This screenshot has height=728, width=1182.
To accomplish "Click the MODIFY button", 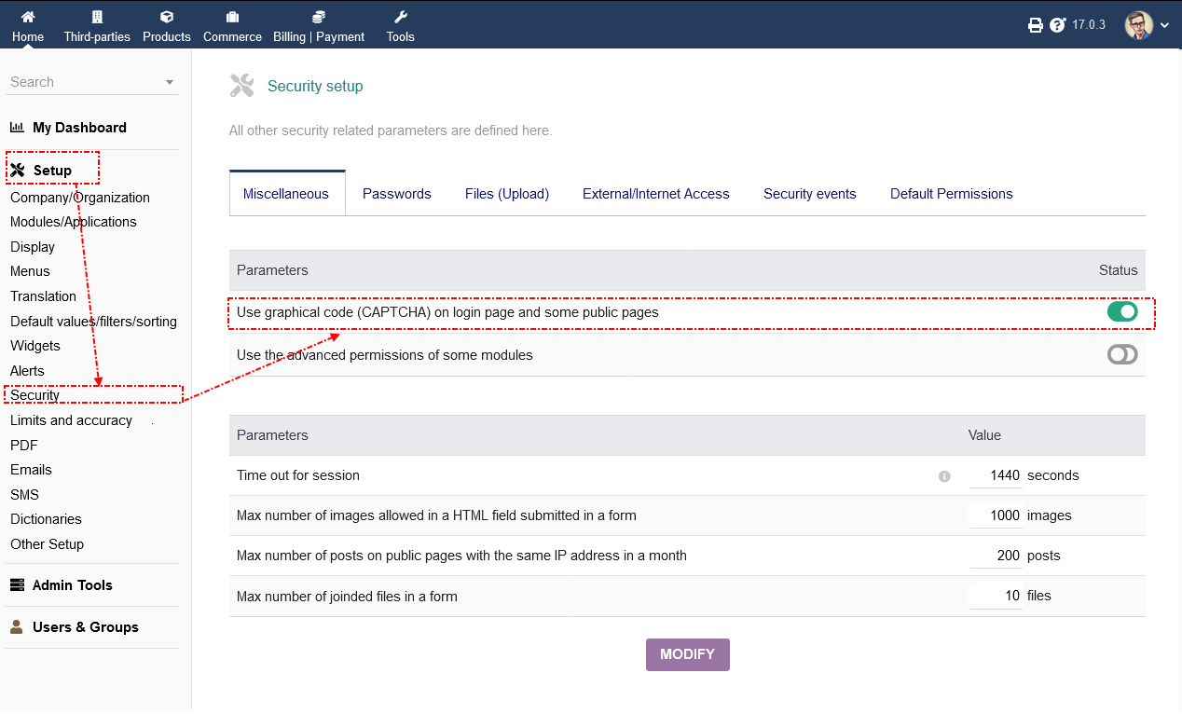I will pyautogui.click(x=688, y=654).
